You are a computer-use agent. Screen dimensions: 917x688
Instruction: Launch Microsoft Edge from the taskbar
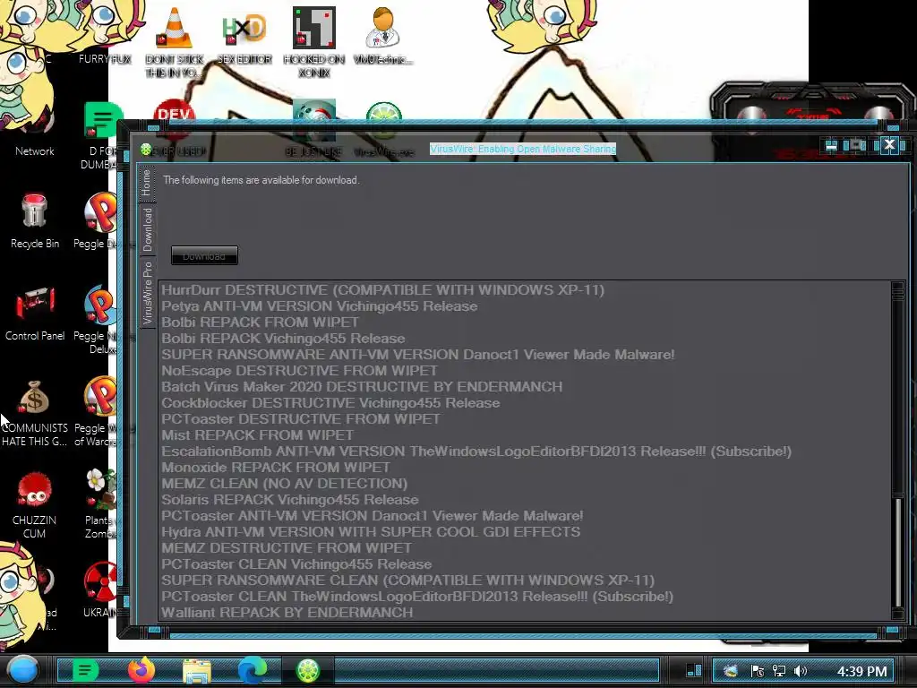[x=253, y=670]
